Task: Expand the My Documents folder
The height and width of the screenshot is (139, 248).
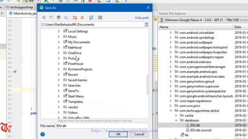Action: point(59,42)
